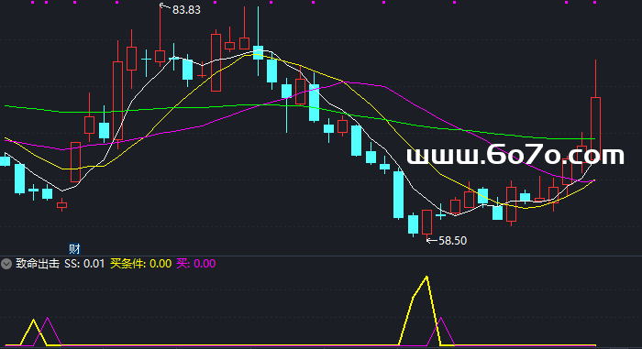Viewport: 642px width, 349px height.
Task: Click the magenta 买 peak beside tall yellow peak
Action: click(440, 319)
